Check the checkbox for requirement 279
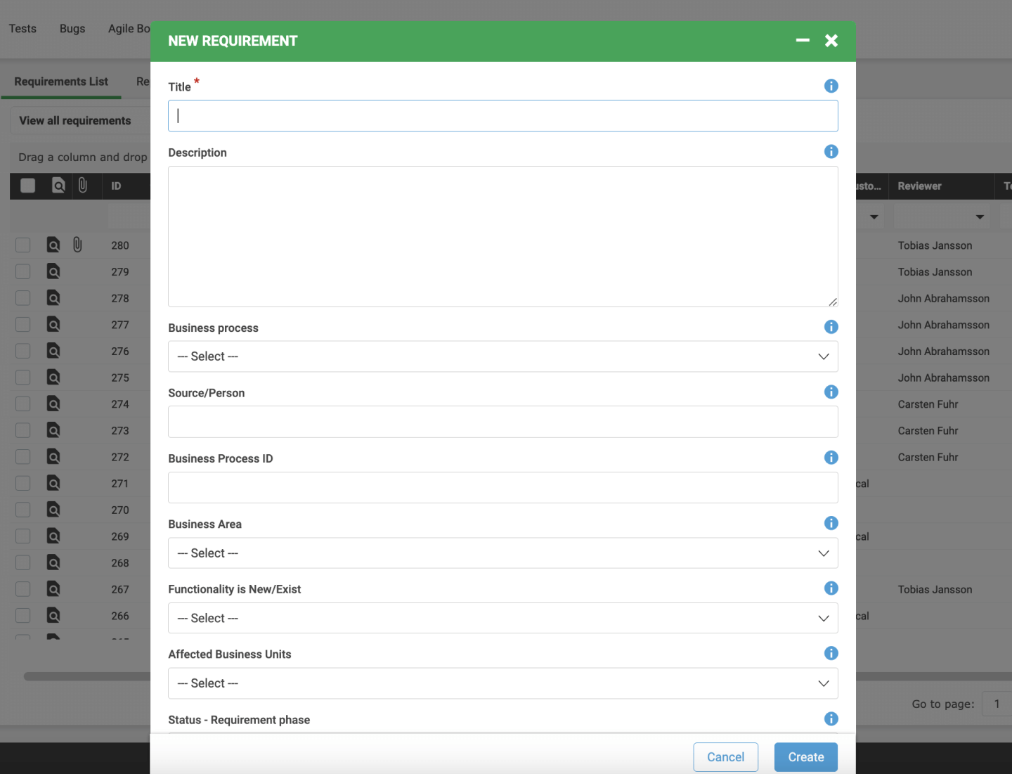The image size is (1012, 774). pyautogui.click(x=22, y=271)
